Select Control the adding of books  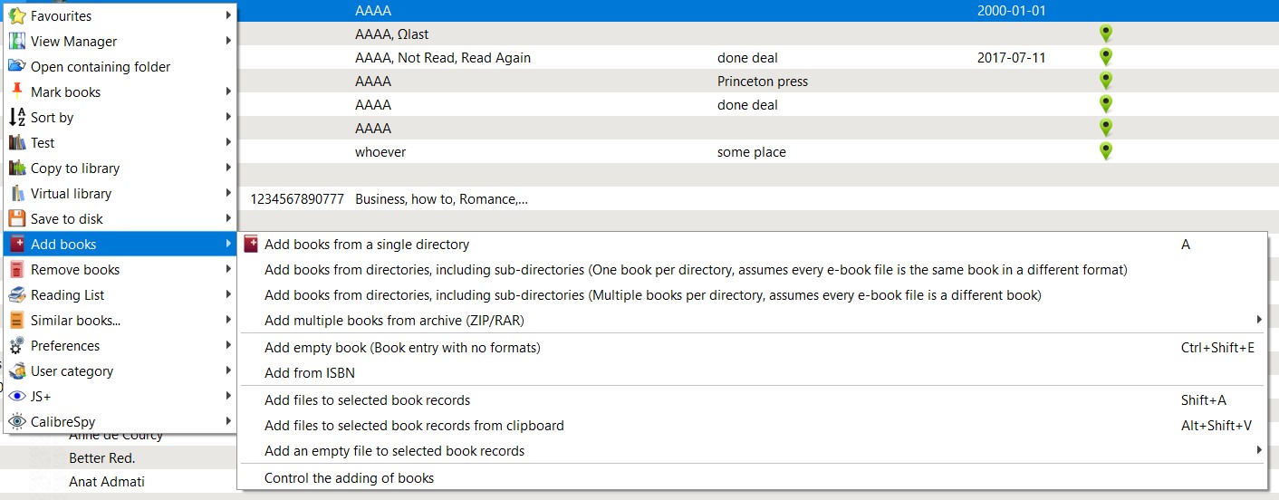pos(349,477)
